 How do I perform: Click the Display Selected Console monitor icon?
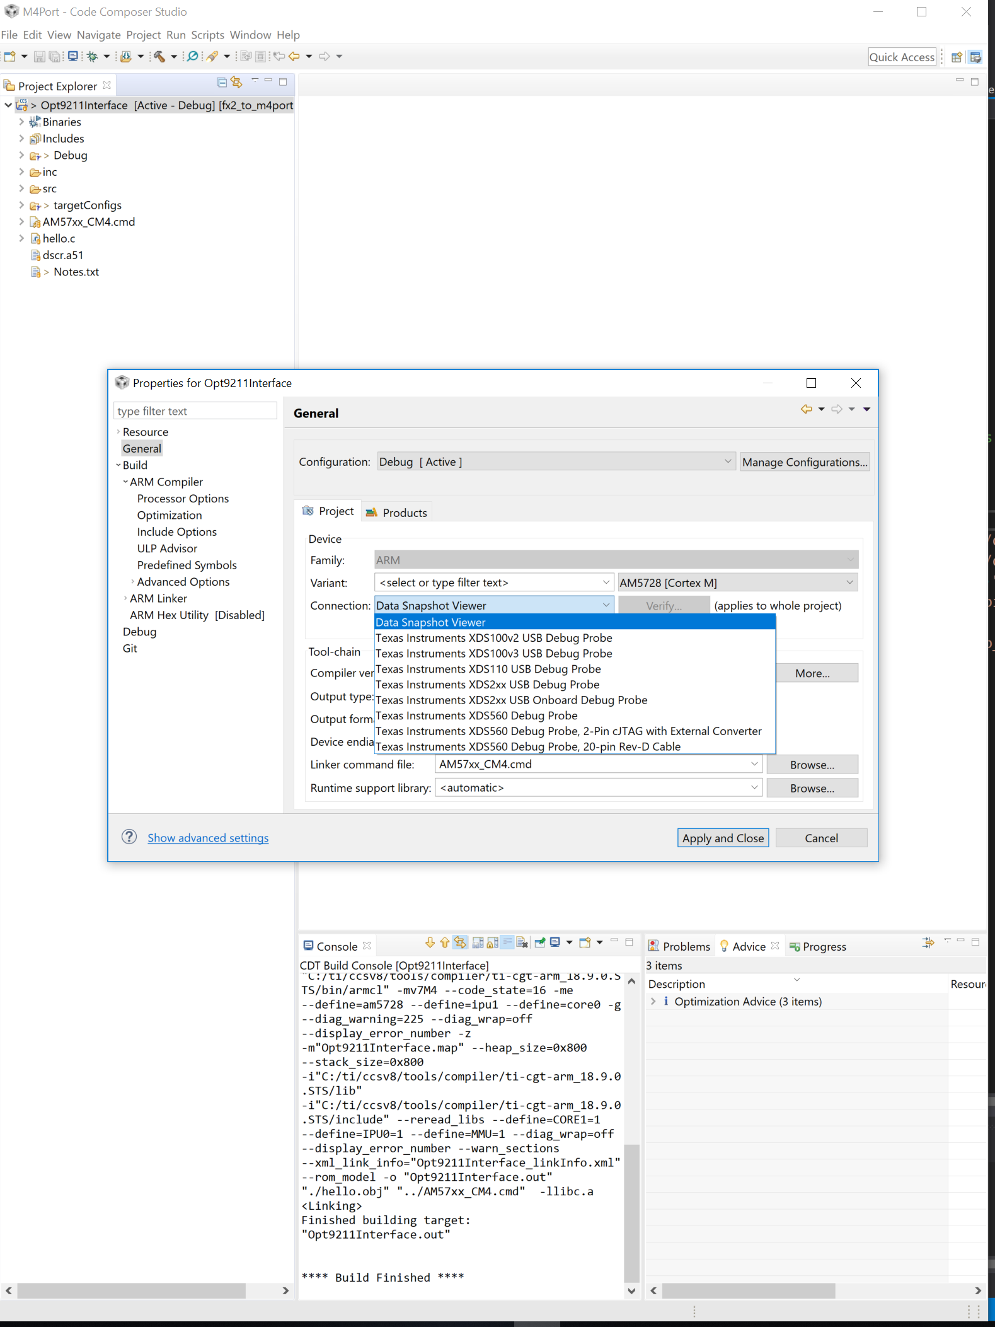point(555,942)
